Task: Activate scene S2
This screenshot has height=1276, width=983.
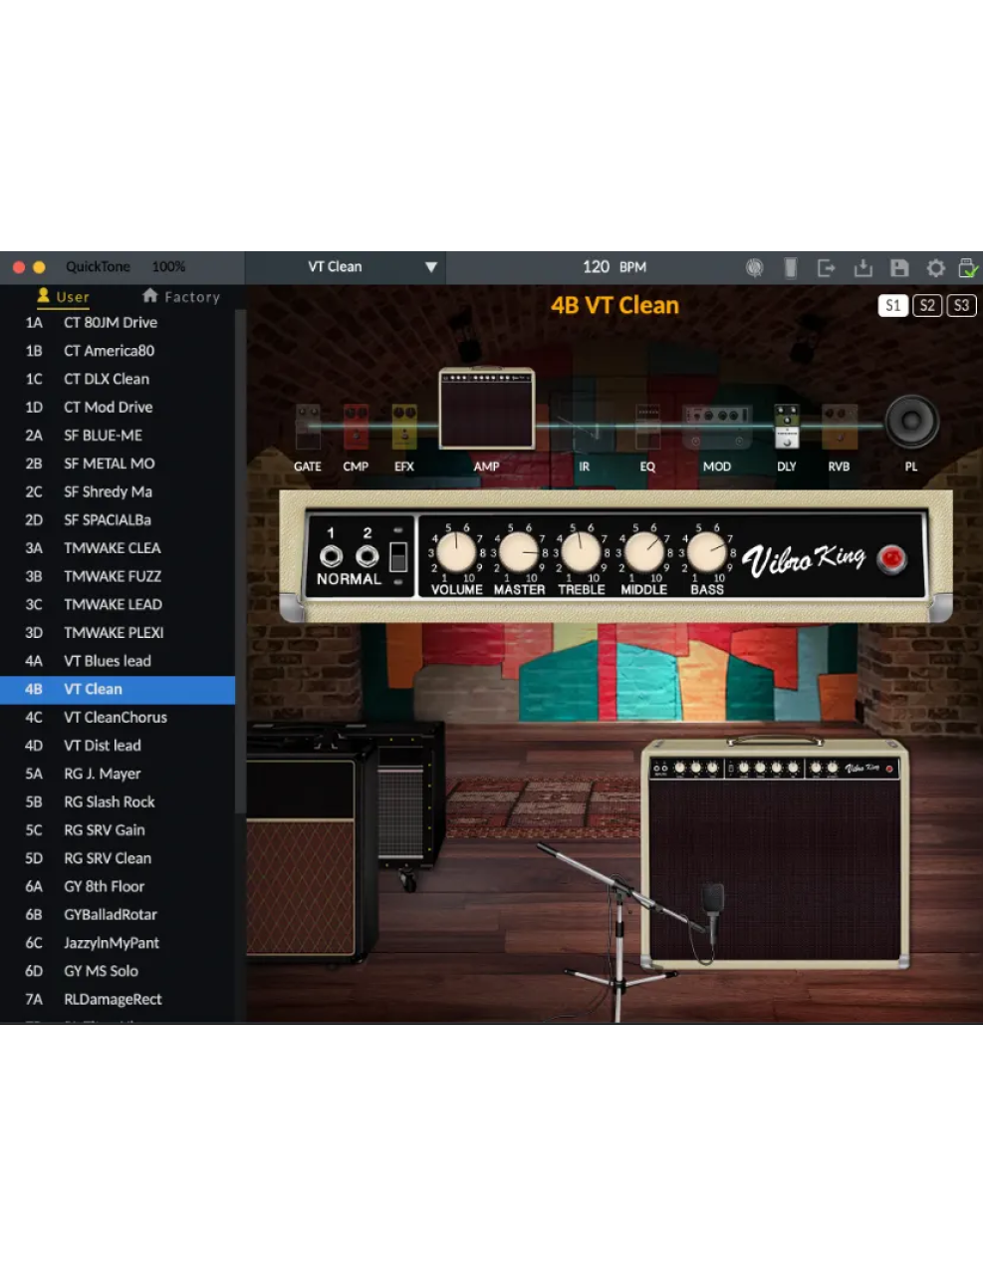Action: (927, 305)
